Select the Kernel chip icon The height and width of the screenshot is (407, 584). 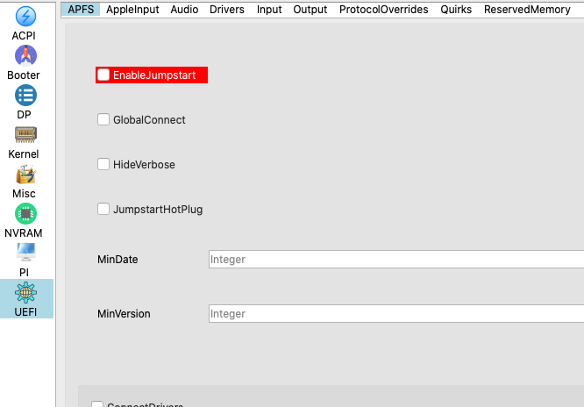tap(25, 134)
